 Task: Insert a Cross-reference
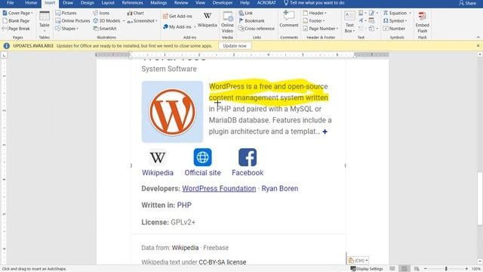(x=257, y=29)
